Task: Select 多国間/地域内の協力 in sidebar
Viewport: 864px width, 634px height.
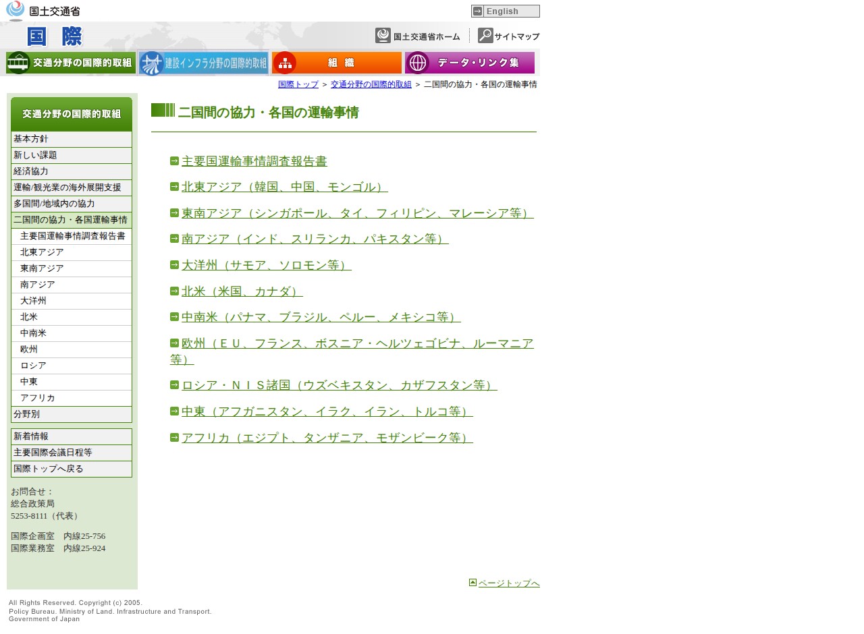Action: coord(72,204)
